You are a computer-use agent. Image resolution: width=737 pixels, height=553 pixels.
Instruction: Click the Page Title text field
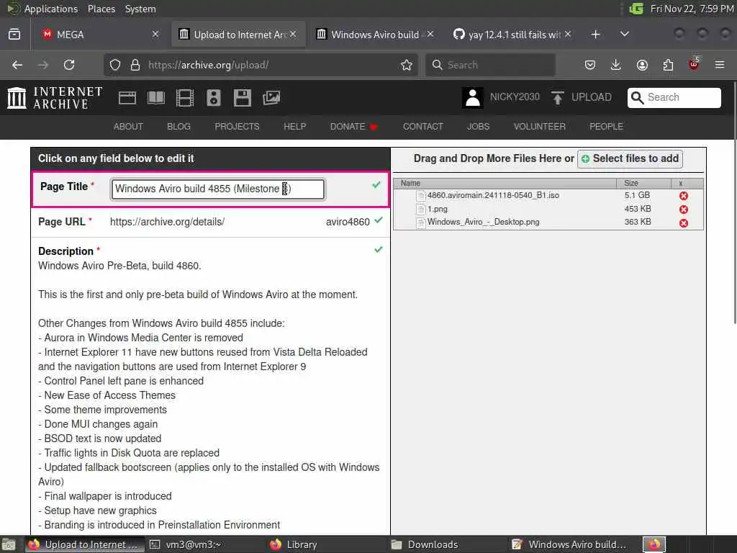[x=217, y=189]
